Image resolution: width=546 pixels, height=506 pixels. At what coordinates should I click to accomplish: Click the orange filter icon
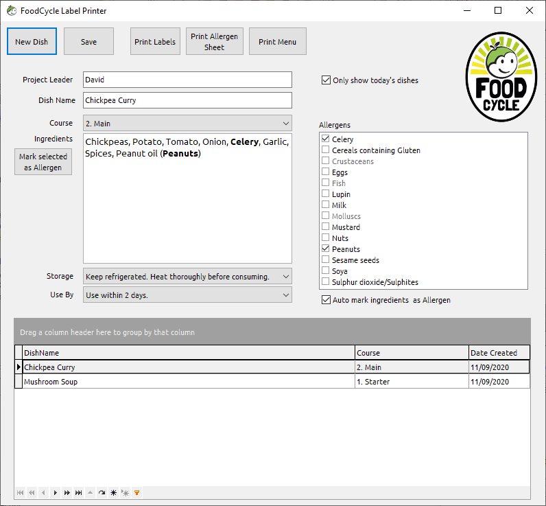[136, 493]
